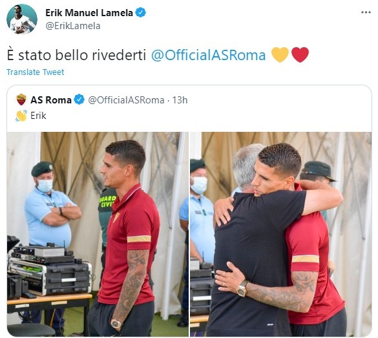The image size is (378, 338).
Task: Follow the @OfficialASRoma mention in tweet text
Action: (x=208, y=55)
